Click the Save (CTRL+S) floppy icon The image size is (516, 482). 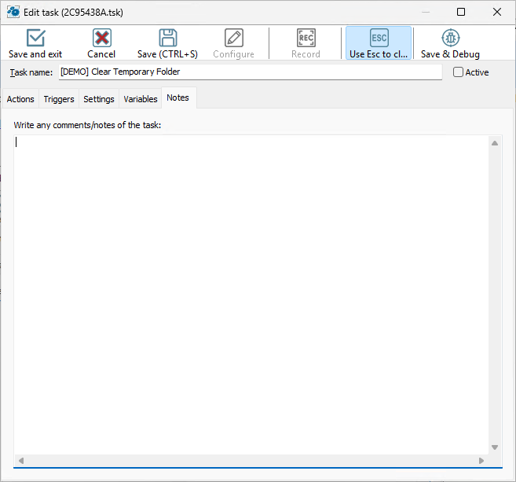tap(168, 38)
